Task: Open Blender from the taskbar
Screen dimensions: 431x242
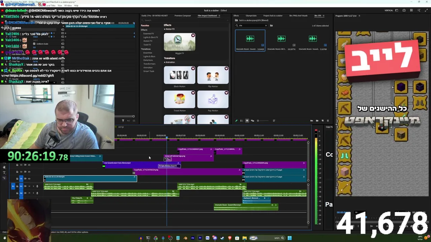Action: point(185,238)
